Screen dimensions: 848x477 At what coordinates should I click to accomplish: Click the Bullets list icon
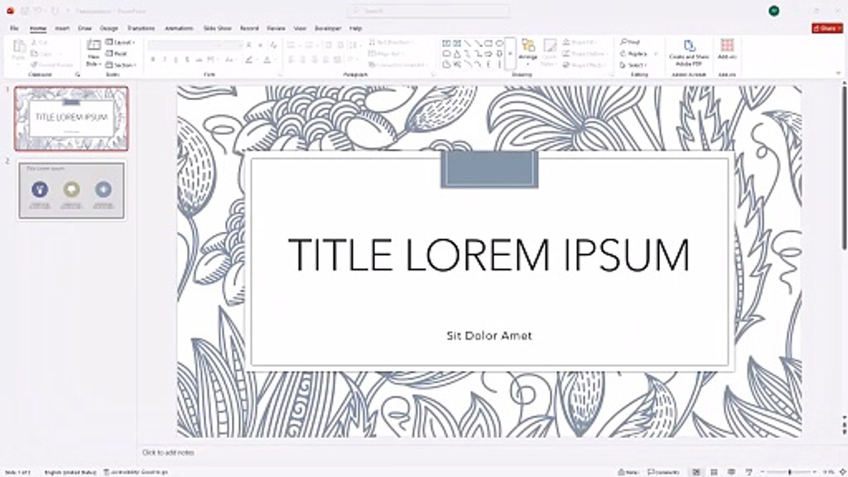(x=292, y=45)
